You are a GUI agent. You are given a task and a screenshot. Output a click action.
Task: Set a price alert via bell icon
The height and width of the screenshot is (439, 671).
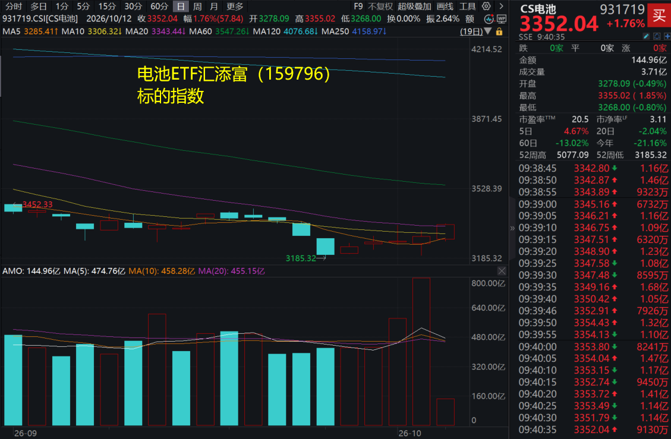click(657, 37)
